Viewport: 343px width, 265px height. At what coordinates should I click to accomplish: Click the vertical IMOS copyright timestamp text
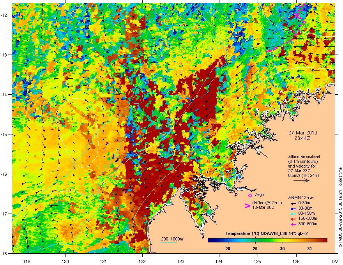(340, 207)
